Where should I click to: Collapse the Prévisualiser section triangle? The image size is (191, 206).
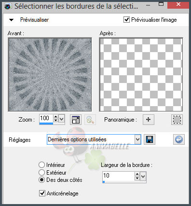coord(12,20)
